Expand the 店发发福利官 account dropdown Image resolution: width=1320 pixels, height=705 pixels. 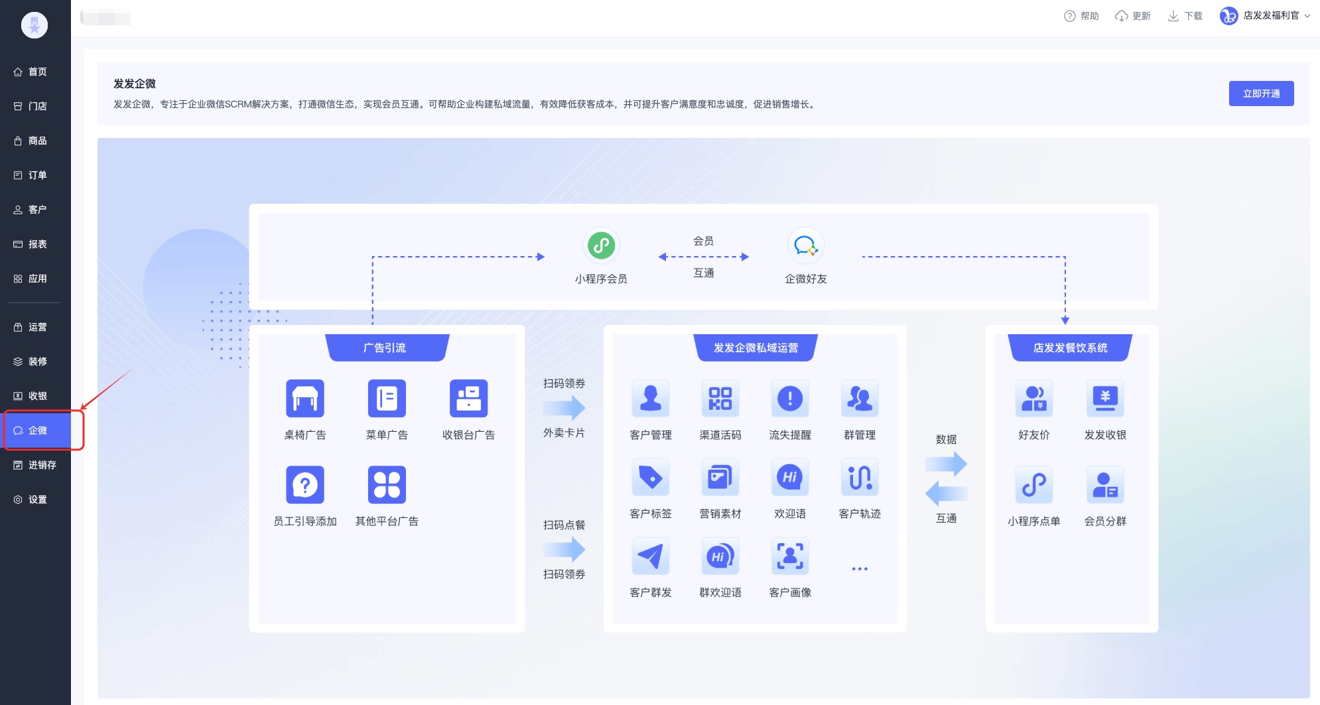tap(1265, 16)
